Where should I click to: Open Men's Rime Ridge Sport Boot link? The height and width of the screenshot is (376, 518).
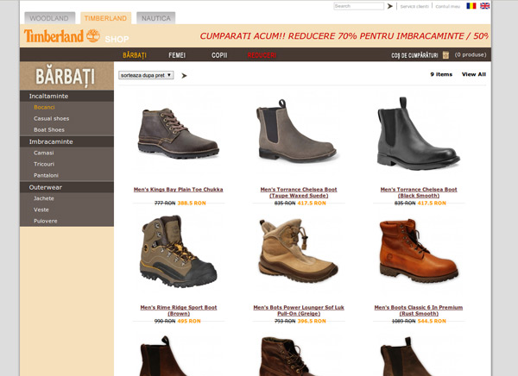pyautogui.click(x=179, y=310)
